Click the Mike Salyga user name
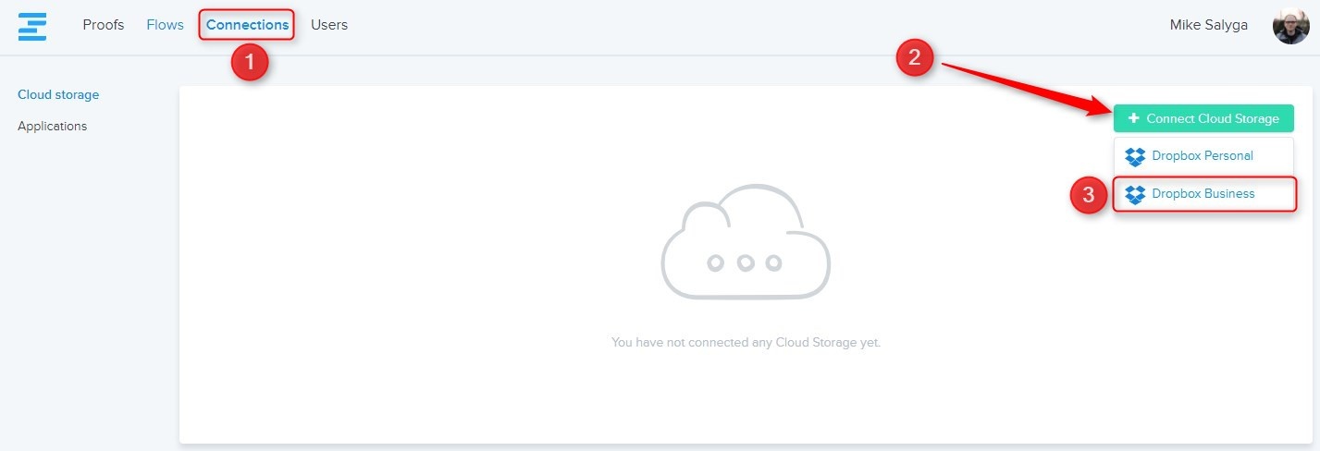The width and height of the screenshot is (1320, 451). (1208, 25)
